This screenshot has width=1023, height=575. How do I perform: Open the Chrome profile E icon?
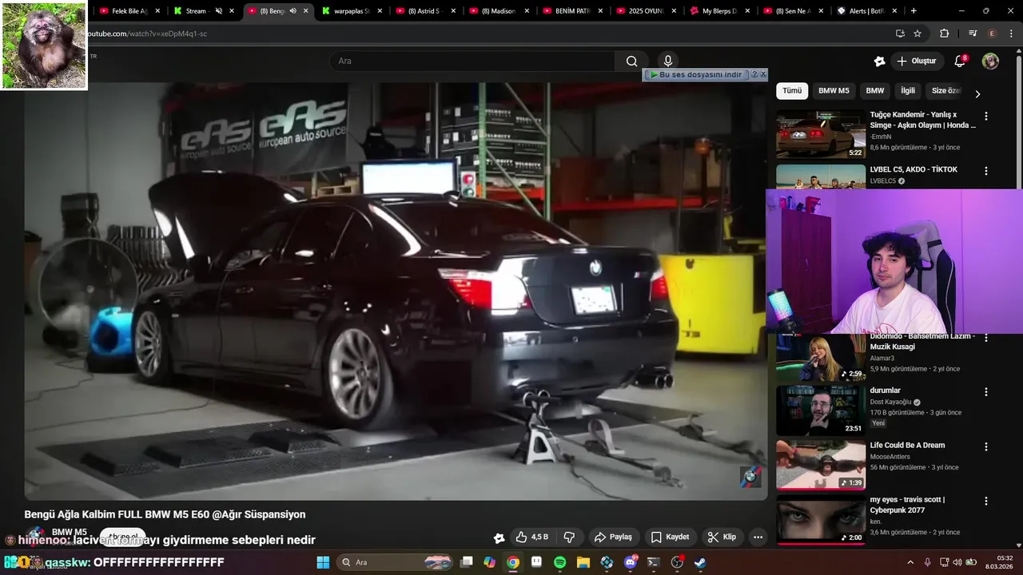click(992, 34)
